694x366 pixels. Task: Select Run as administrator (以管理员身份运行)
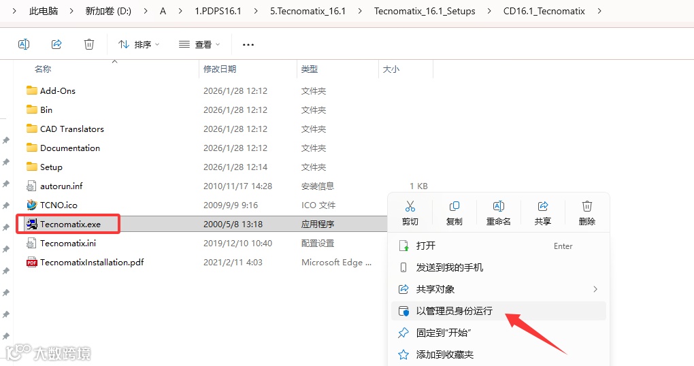tap(498, 311)
